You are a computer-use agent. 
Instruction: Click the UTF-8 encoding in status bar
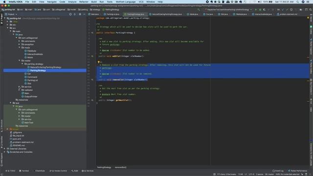[x=251, y=174]
